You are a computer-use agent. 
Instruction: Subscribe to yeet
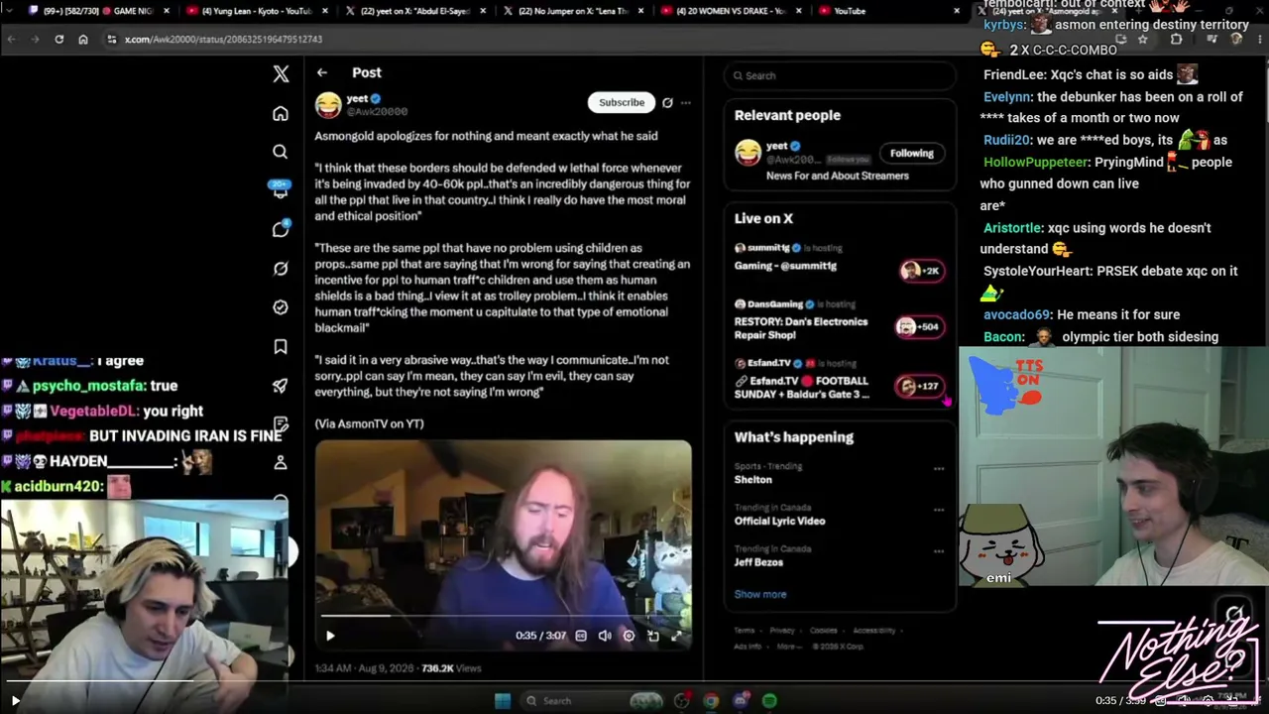coord(622,102)
